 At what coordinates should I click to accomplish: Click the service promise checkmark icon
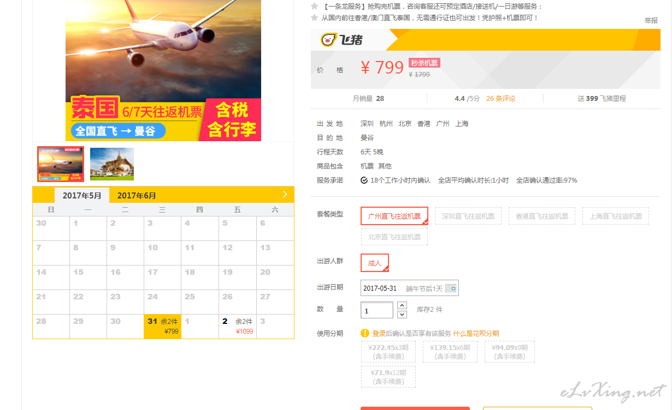(364, 180)
